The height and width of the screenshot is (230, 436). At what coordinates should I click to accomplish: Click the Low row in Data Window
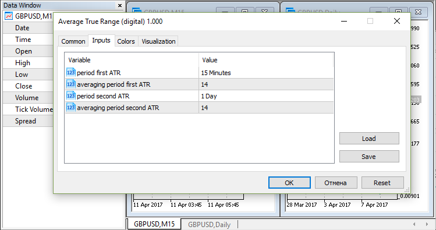tap(28, 75)
